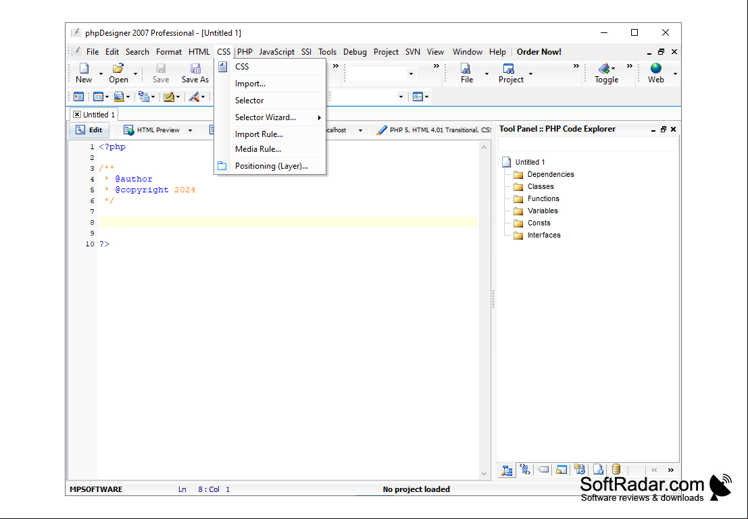Click the Open folder icon
The height and width of the screenshot is (519, 748).
coord(118,68)
